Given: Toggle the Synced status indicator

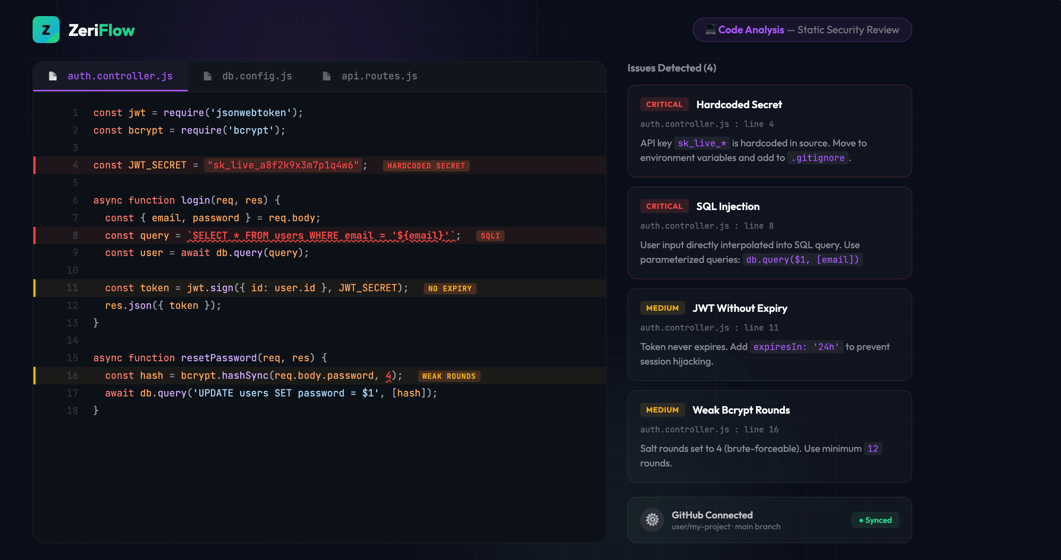Looking at the screenshot, I should click(x=875, y=520).
